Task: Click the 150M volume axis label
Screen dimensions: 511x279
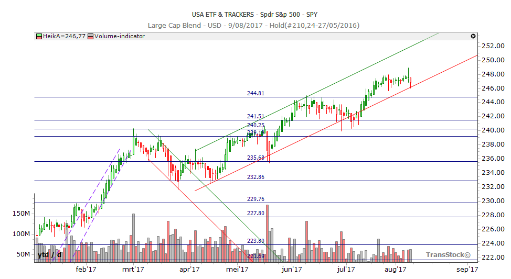Action: click(21, 214)
